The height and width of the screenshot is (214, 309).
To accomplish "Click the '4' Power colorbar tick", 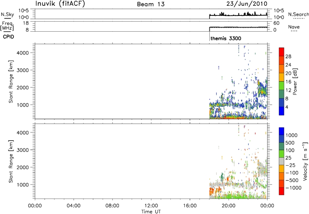I will tap(287, 107).
